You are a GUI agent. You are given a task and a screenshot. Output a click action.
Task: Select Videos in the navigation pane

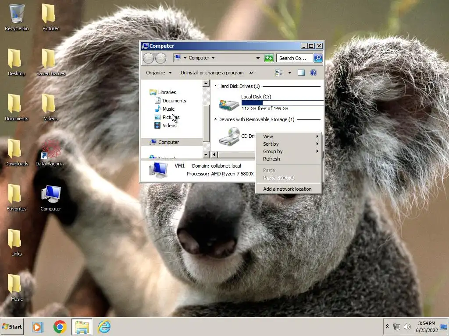[x=170, y=126]
